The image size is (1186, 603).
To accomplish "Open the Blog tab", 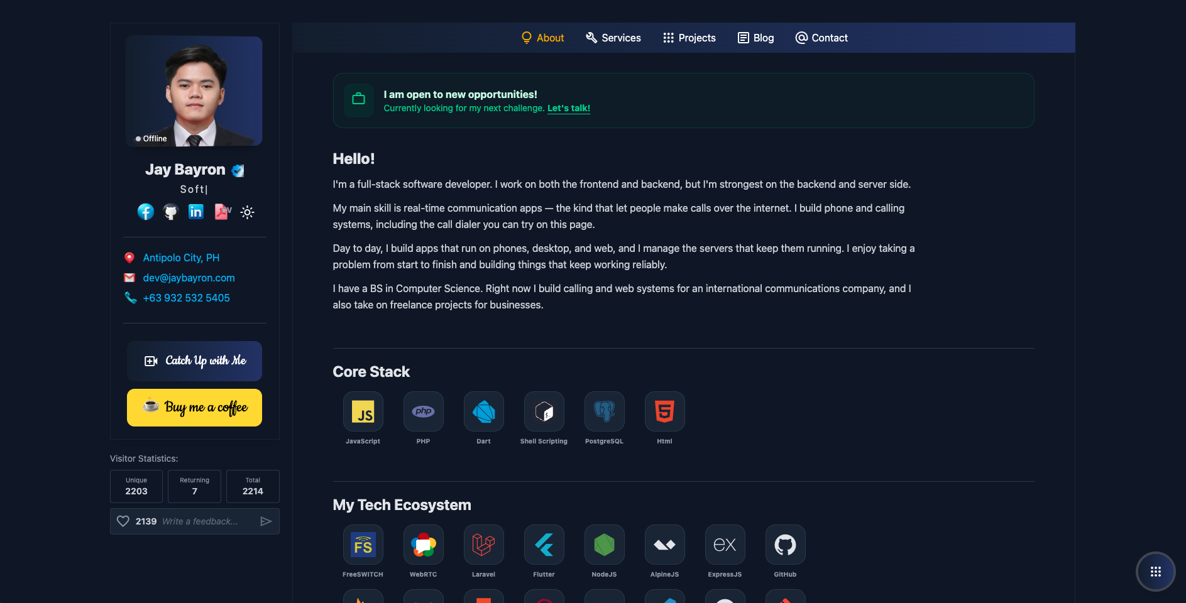I will click(755, 38).
